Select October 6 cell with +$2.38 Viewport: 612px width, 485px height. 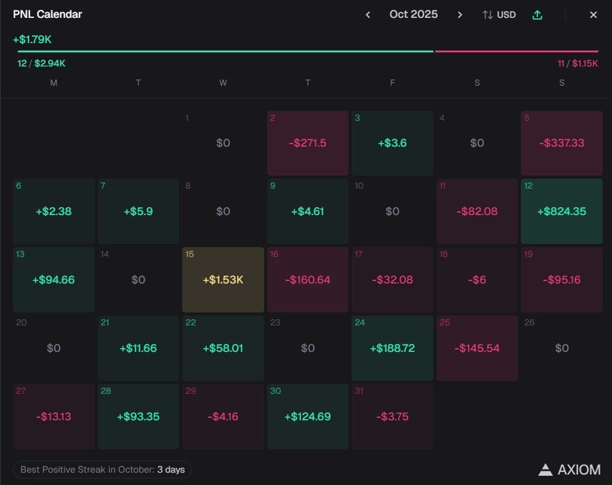[54, 211]
